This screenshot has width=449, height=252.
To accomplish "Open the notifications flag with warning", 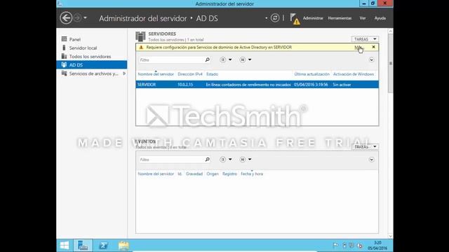I will tap(295, 19).
